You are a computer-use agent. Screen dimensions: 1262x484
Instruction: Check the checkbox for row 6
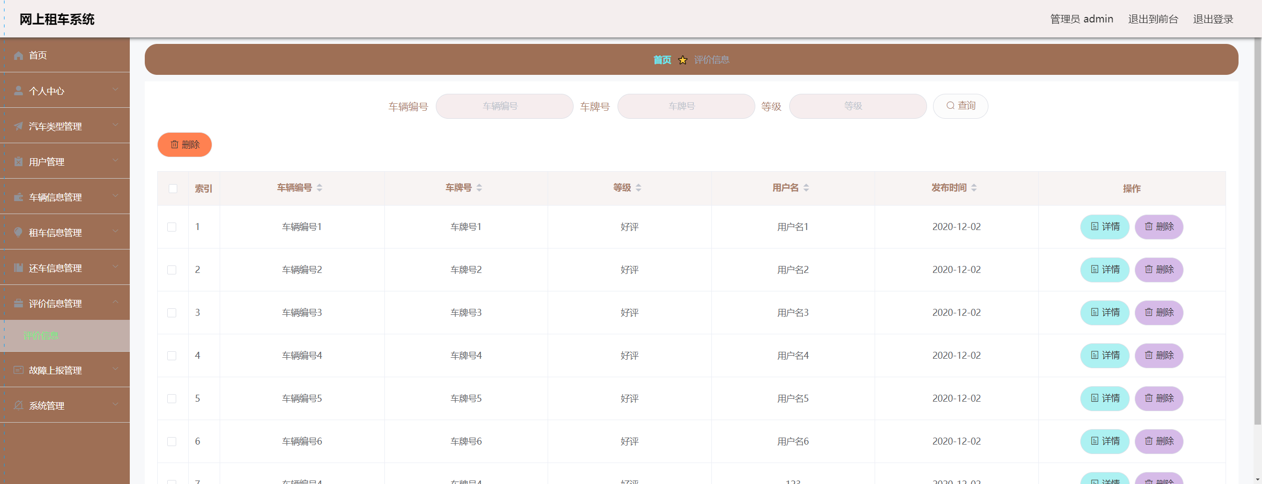(x=172, y=442)
